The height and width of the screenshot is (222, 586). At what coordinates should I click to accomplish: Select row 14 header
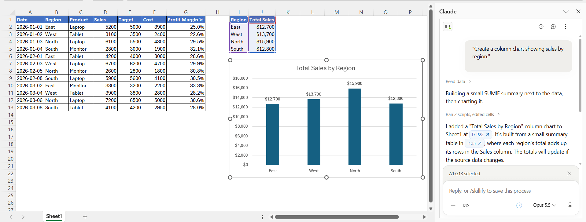coord(11,115)
